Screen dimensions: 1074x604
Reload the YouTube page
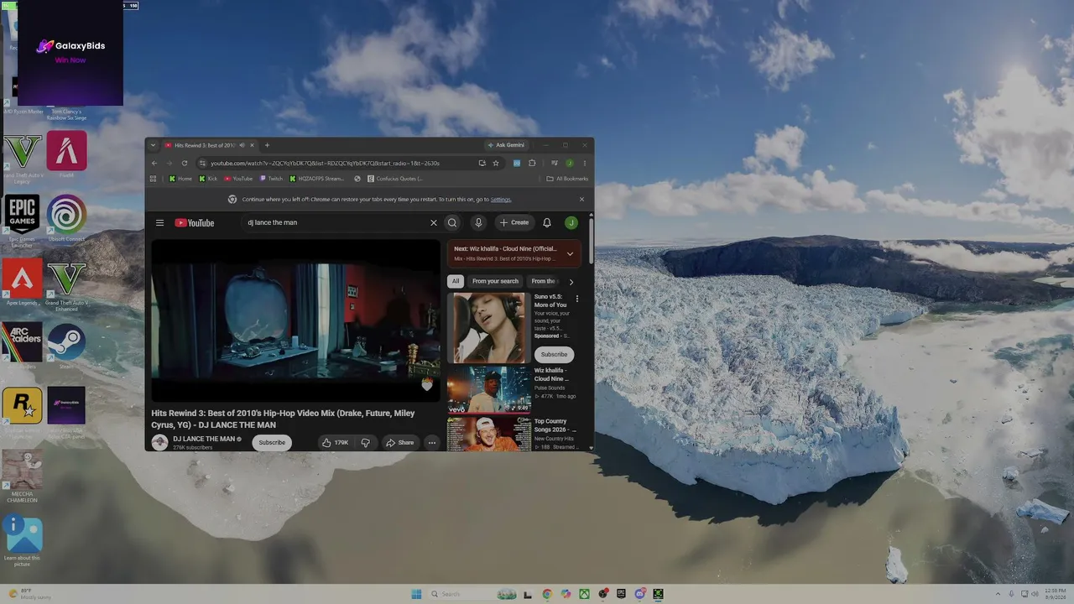pyautogui.click(x=185, y=163)
